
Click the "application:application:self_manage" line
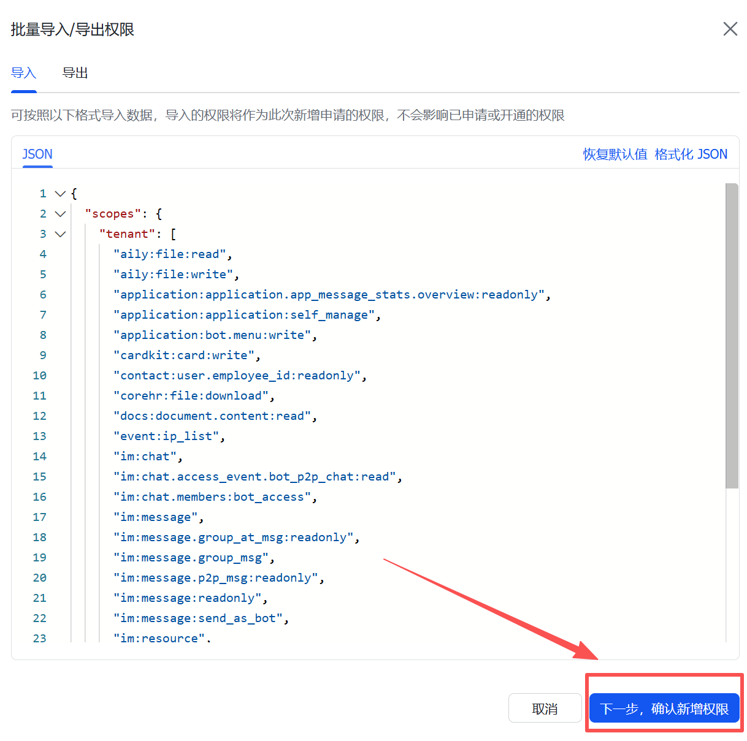247,315
